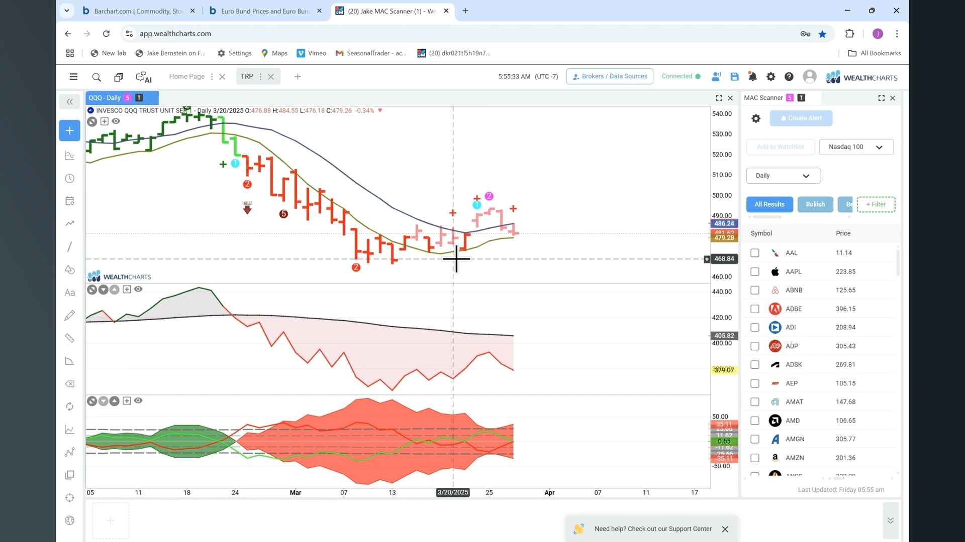965x542 pixels.
Task: Click the Create Alert button
Action: pyautogui.click(x=801, y=118)
